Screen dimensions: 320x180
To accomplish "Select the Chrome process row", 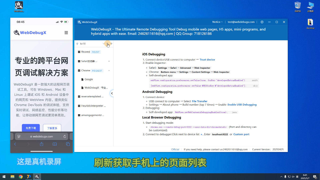I will 94,70.
